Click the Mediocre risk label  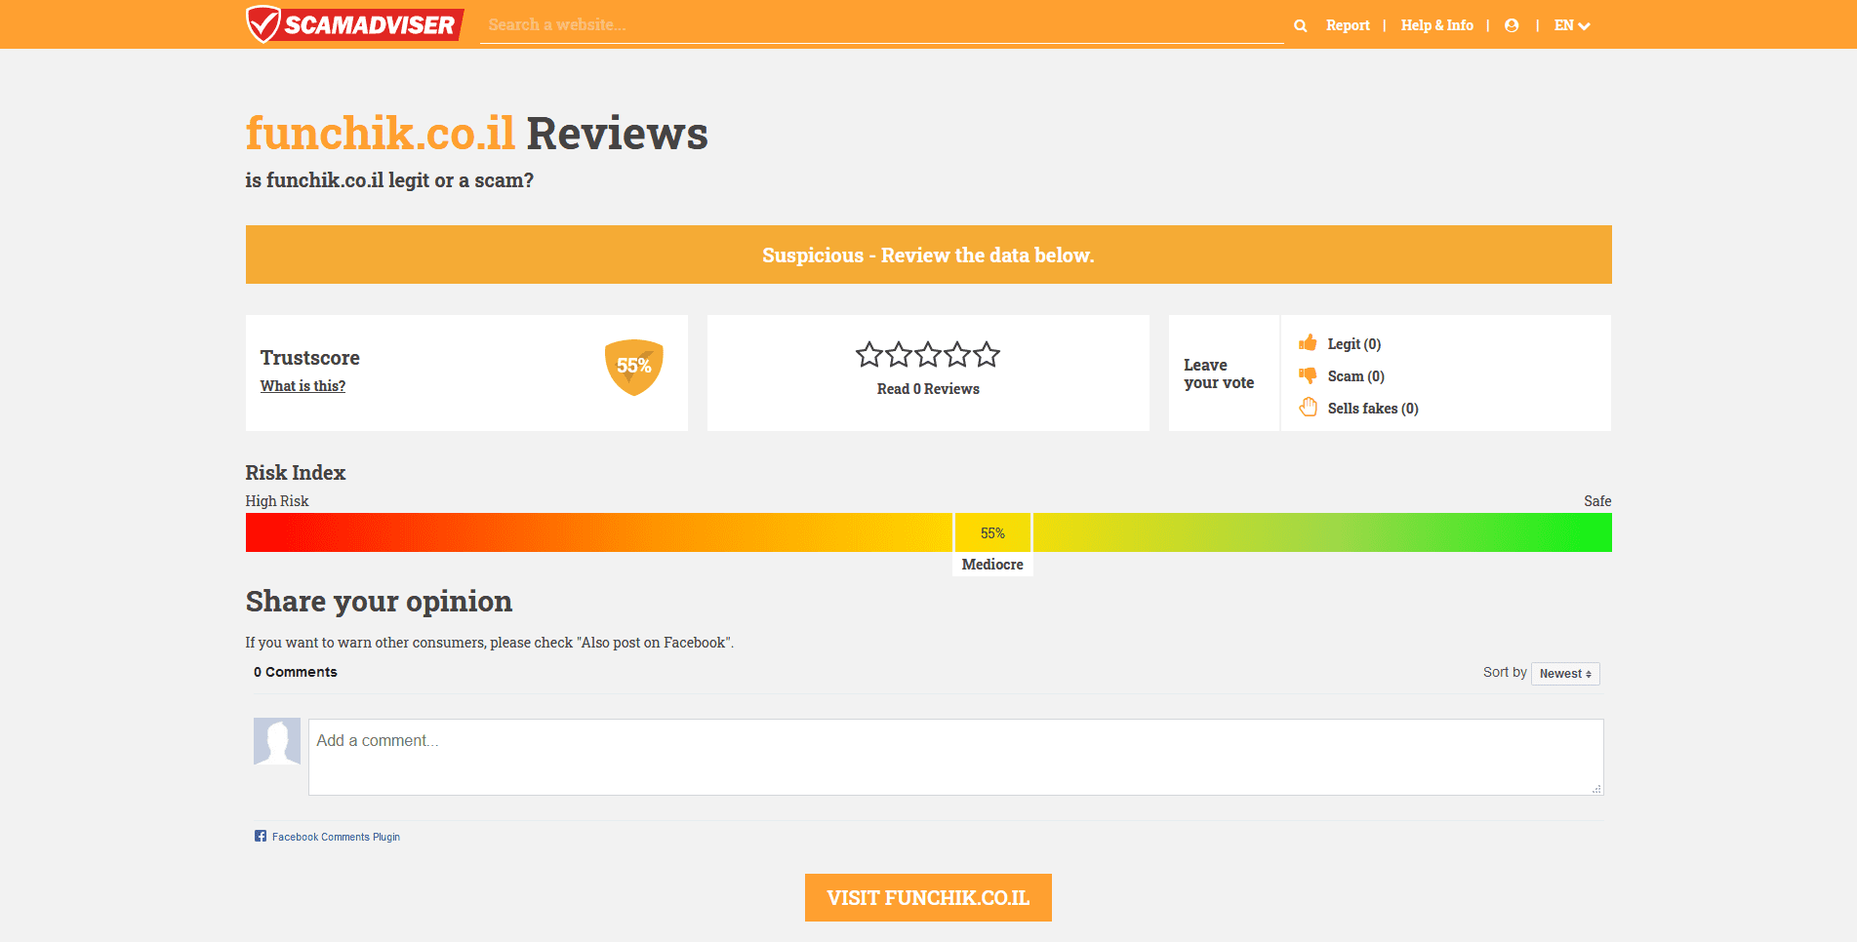[992, 565]
